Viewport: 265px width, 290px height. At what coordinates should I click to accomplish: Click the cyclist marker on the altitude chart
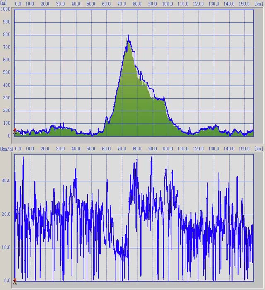(x=15, y=131)
